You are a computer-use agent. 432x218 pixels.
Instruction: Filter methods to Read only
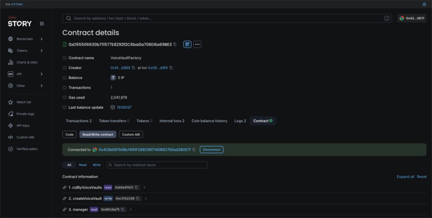click(x=83, y=165)
